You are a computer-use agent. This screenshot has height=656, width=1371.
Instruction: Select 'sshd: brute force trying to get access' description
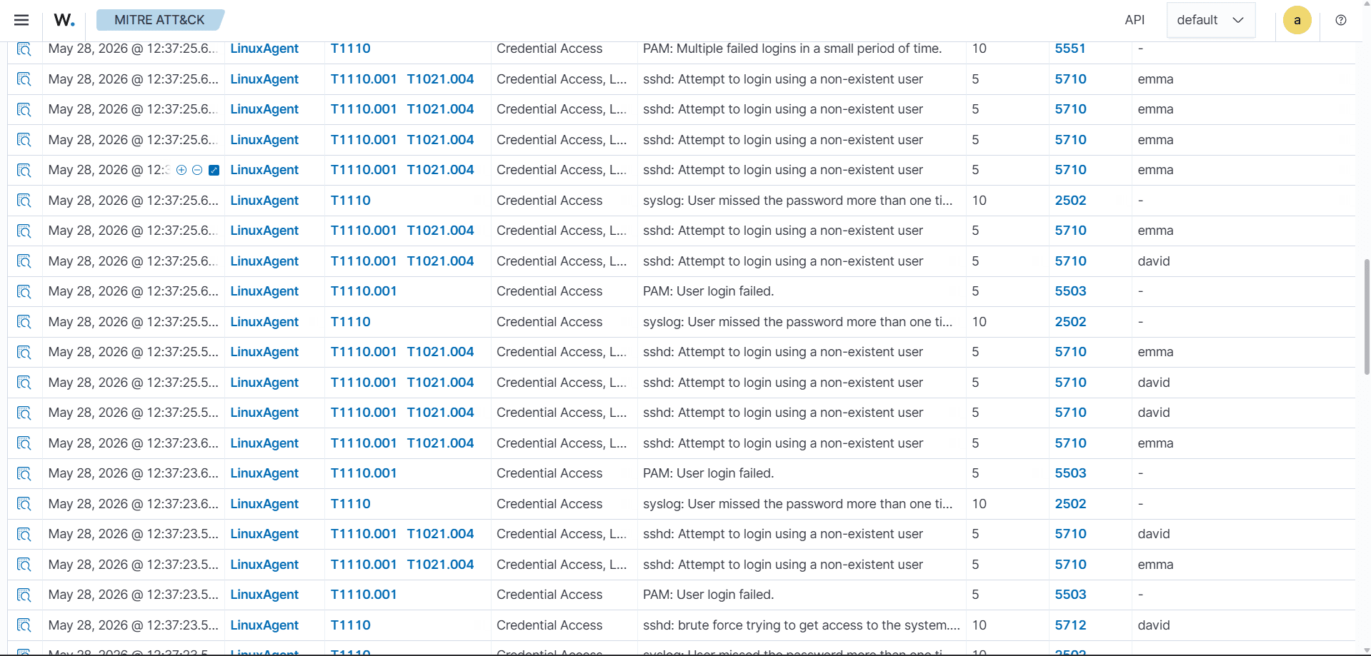pos(801,625)
